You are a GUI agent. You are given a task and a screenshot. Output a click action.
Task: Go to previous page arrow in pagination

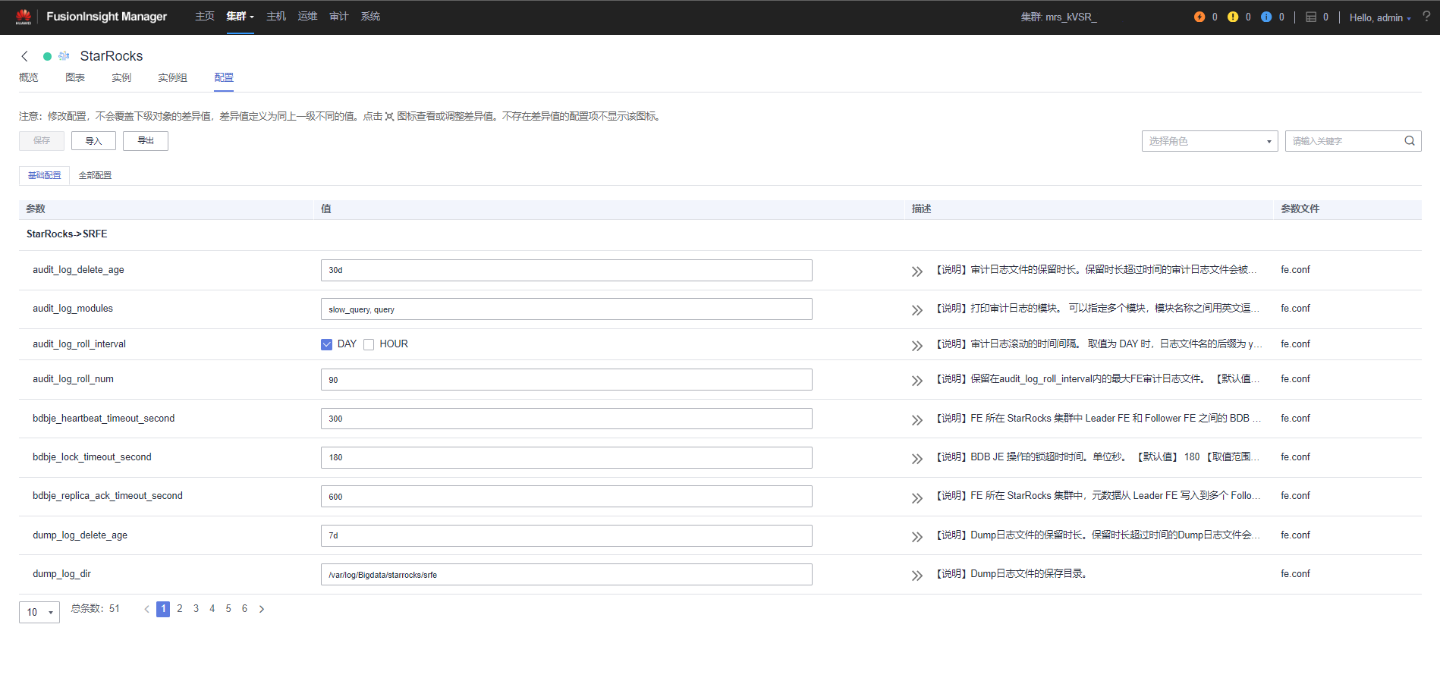pyautogui.click(x=146, y=609)
